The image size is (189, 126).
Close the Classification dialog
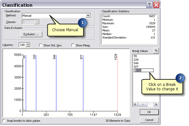click(156, 5)
